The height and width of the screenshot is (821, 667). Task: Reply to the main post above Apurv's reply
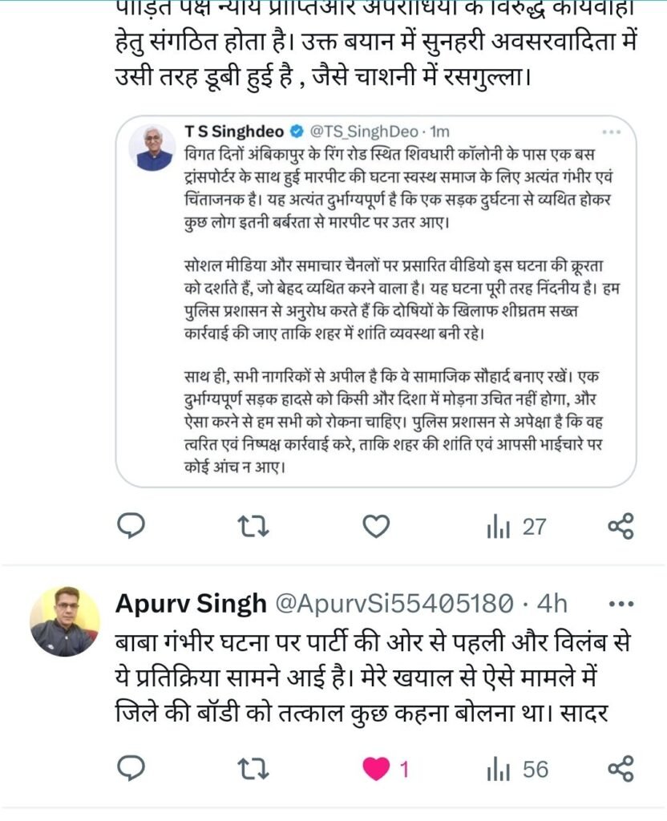(x=131, y=526)
